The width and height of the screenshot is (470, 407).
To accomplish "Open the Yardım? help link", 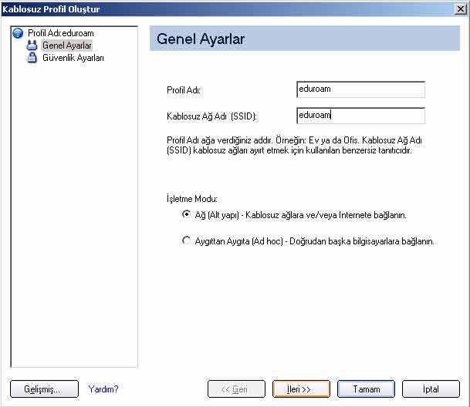I will pos(103,389).
